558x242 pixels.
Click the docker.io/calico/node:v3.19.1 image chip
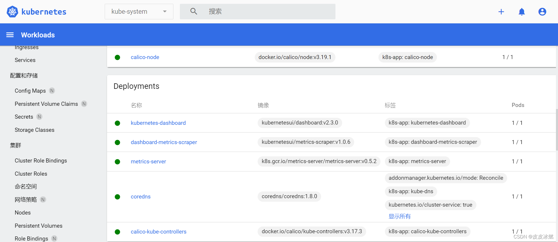(295, 57)
